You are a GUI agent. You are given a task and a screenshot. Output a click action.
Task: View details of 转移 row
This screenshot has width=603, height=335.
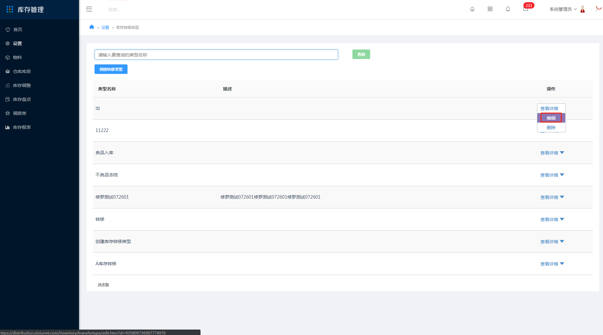point(549,220)
